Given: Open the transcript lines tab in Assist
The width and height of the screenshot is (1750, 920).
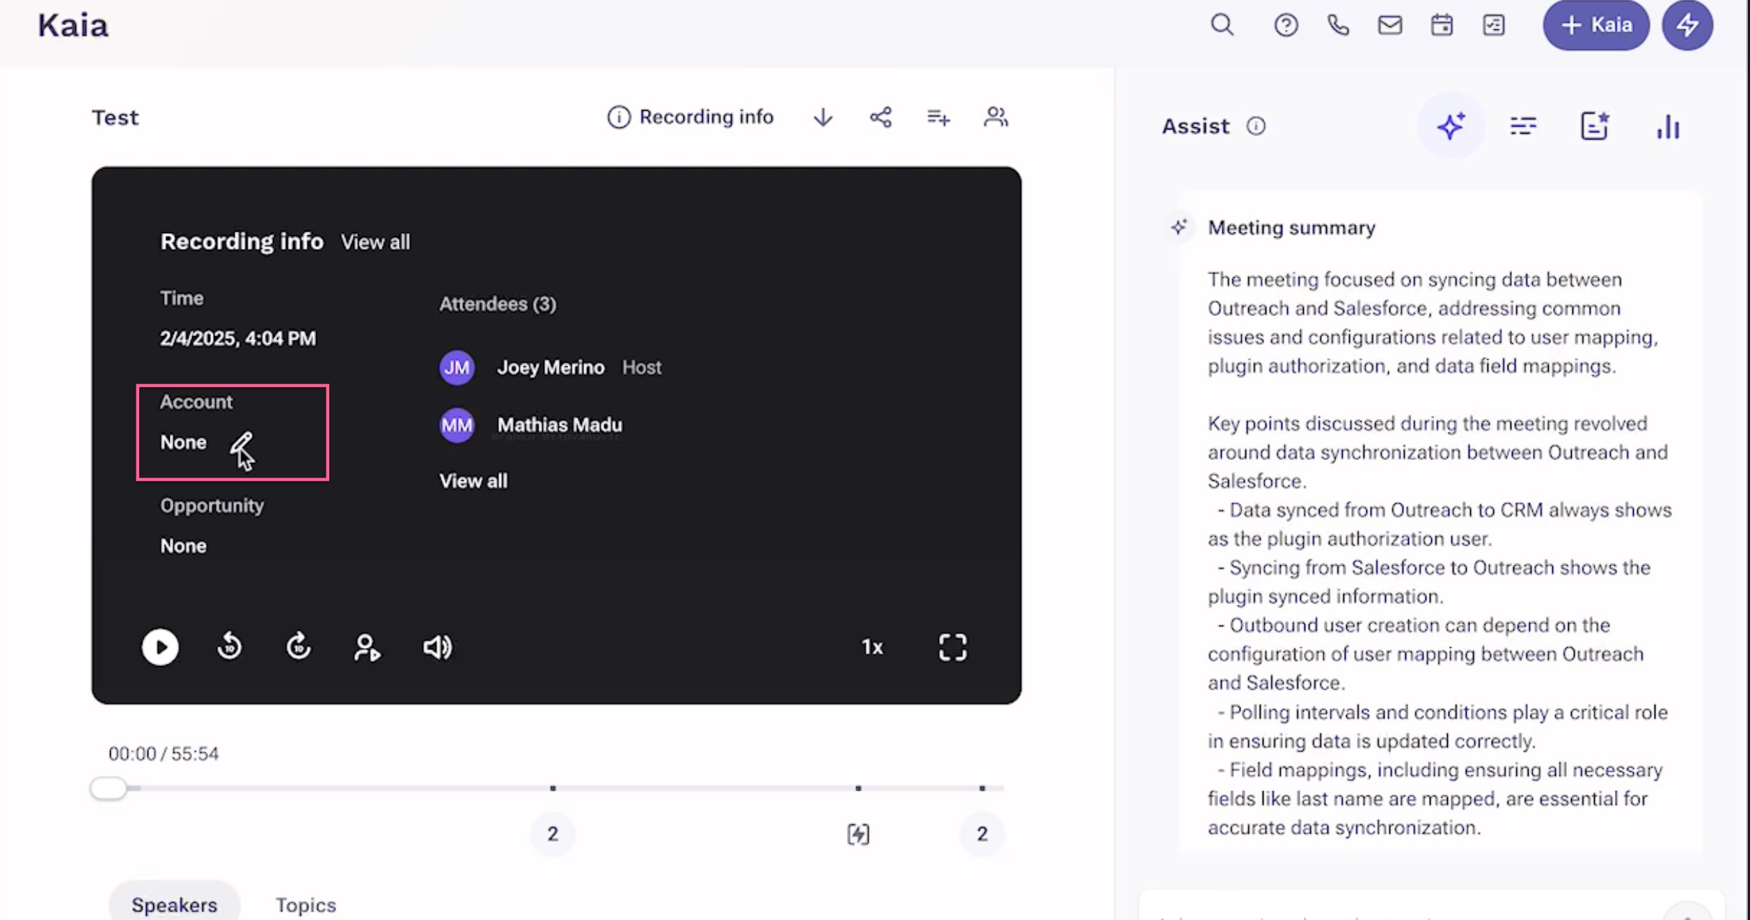Looking at the screenshot, I should 1523,126.
